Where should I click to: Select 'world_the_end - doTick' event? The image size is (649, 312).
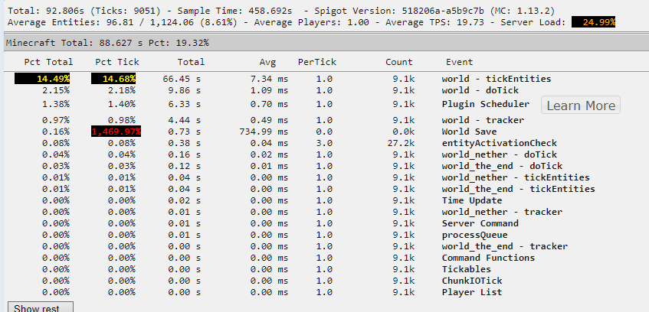click(x=502, y=166)
